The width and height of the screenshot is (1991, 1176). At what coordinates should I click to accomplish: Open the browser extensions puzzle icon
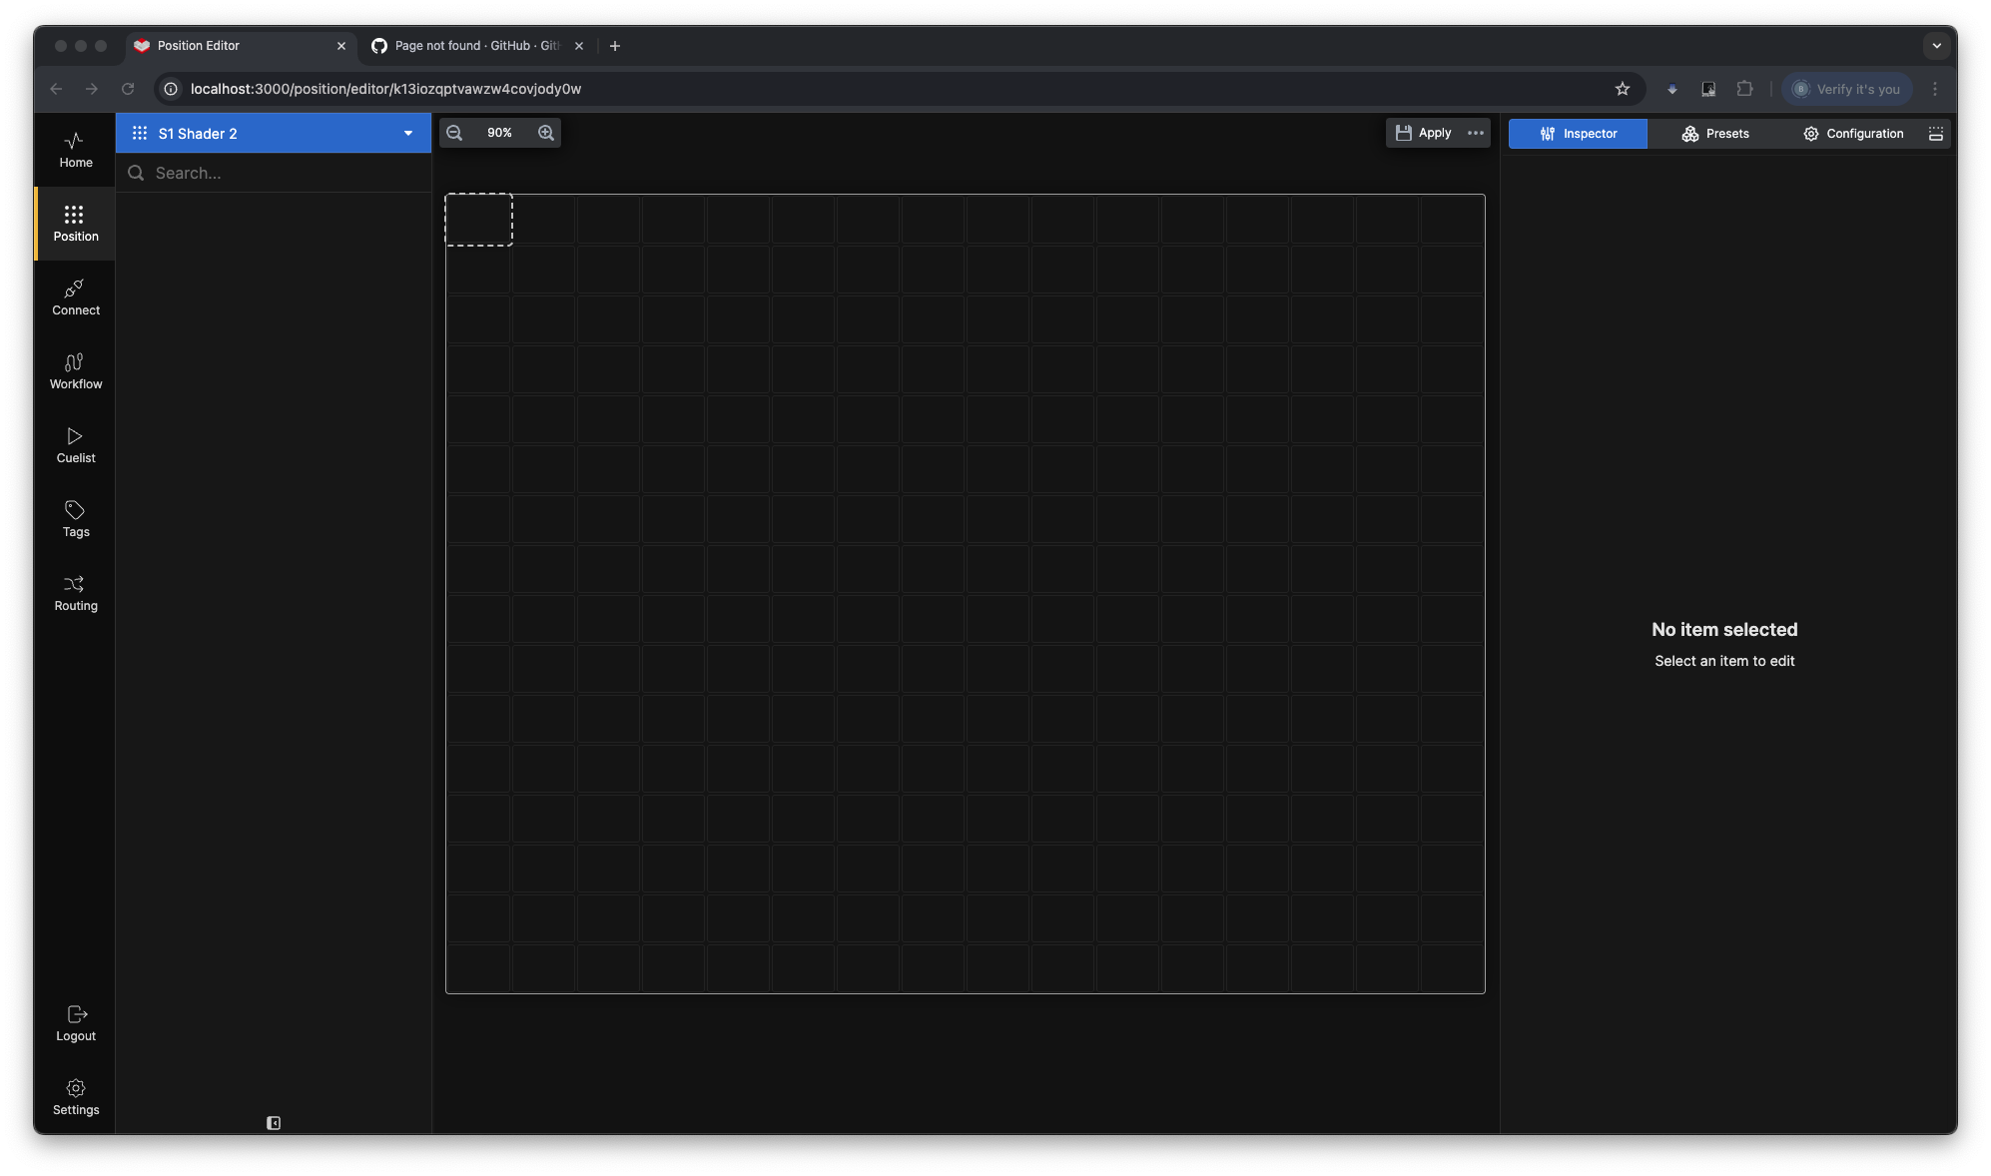pyautogui.click(x=1744, y=89)
